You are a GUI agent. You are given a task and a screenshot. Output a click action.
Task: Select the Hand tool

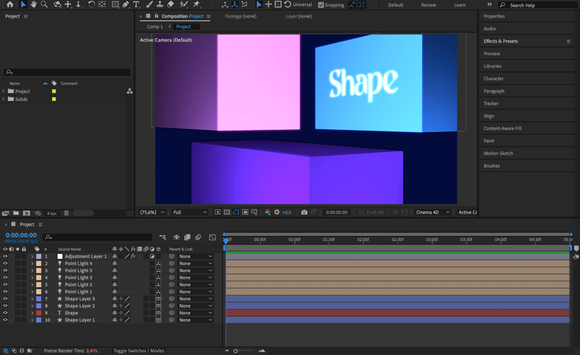click(x=34, y=4)
